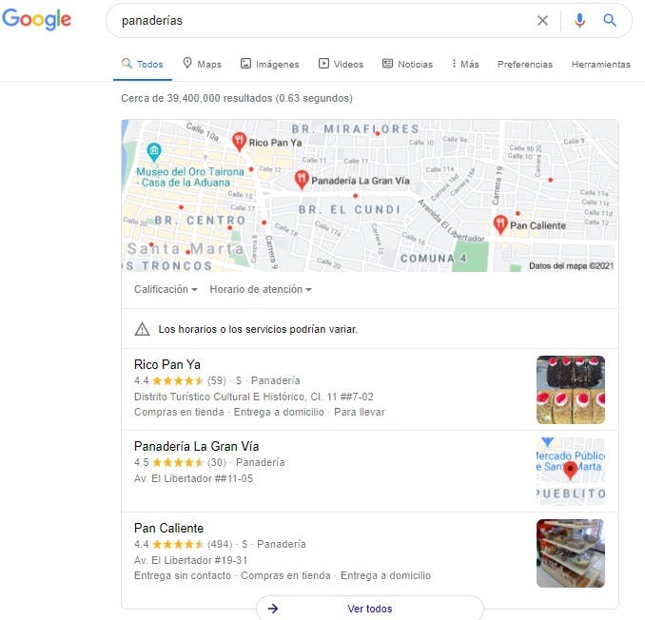645x620 pixels.
Task: Click the blue magnifying glass search icon
Action: coord(610,20)
